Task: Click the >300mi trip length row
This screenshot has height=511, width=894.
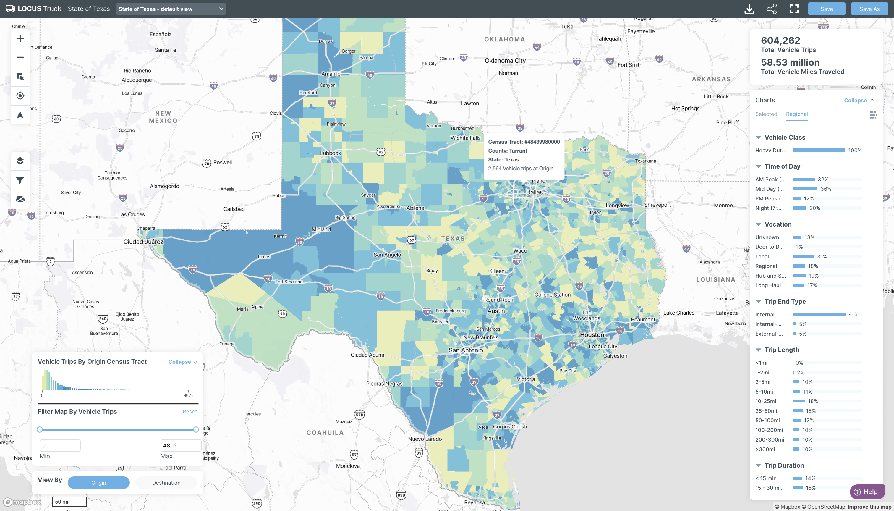Action: coord(808,449)
